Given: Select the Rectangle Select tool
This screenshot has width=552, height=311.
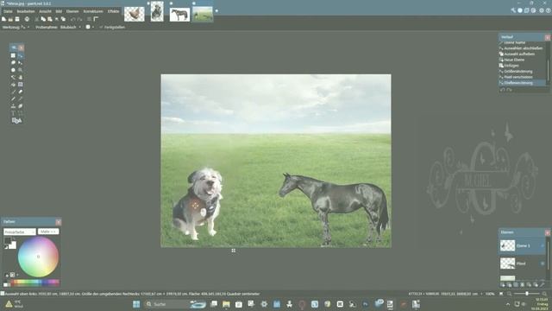Looking at the screenshot, I should [x=14, y=55].
